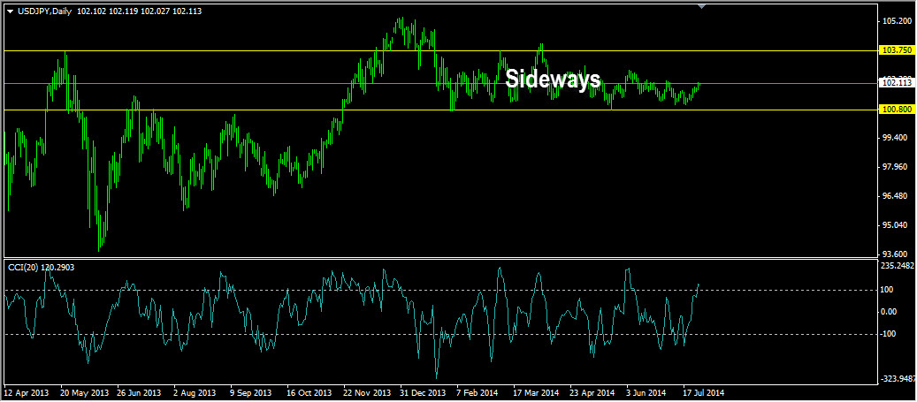Click the 96.480 price scale value
This screenshot has height=402, width=917.
896,196
